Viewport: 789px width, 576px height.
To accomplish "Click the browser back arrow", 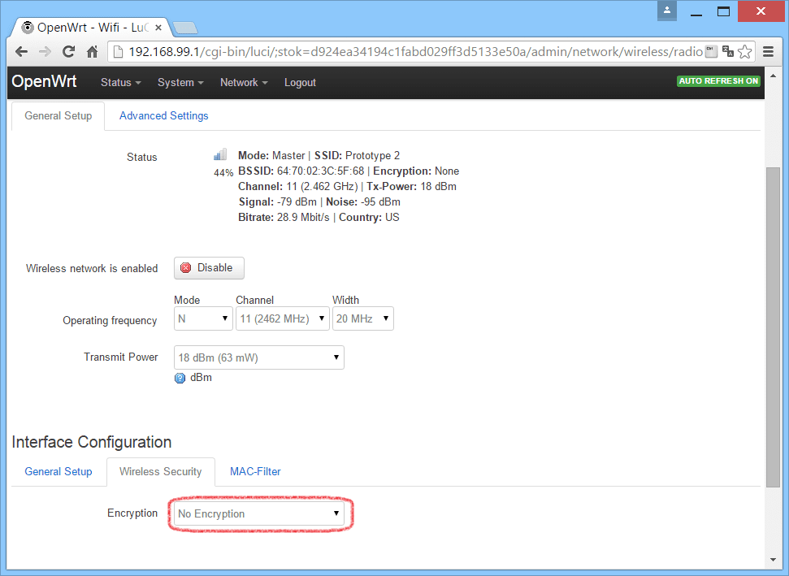I will [21, 52].
